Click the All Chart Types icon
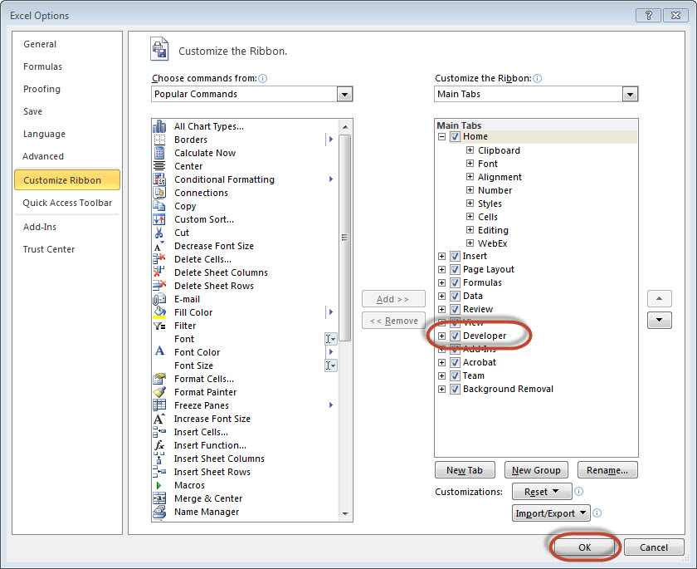This screenshot has height=569, width=697. [159, 126]
